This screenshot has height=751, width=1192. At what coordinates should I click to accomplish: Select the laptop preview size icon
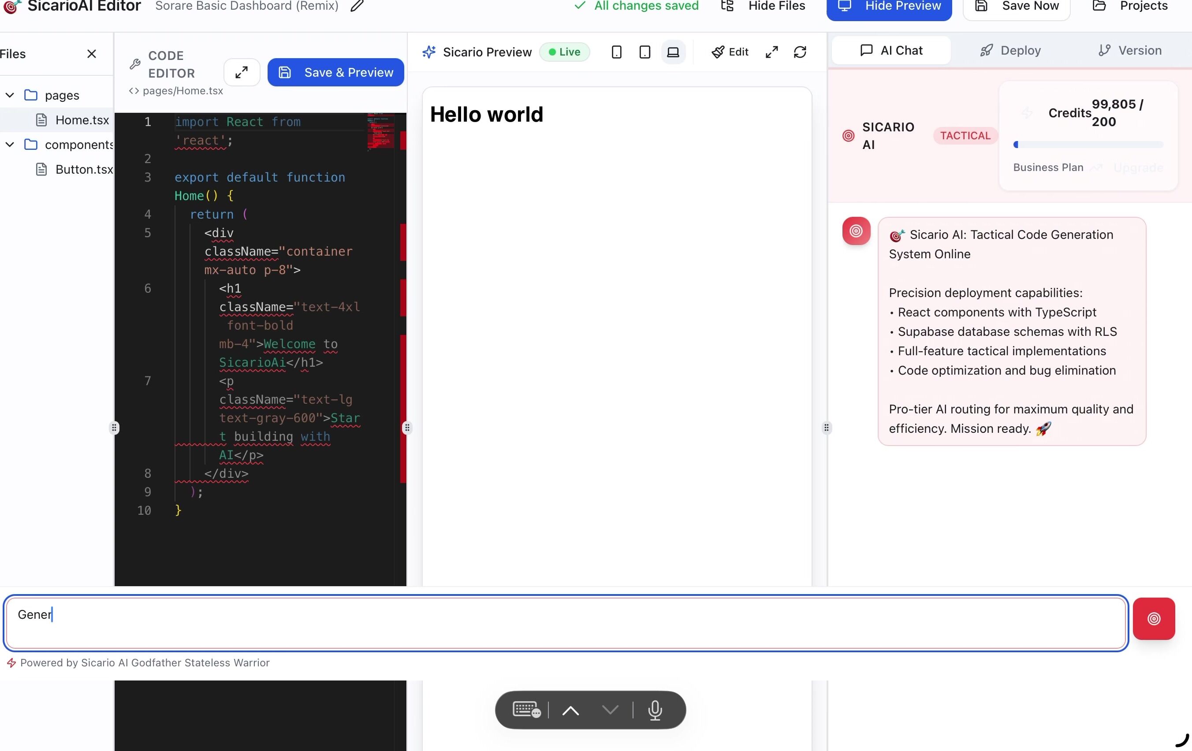point(673,52)
